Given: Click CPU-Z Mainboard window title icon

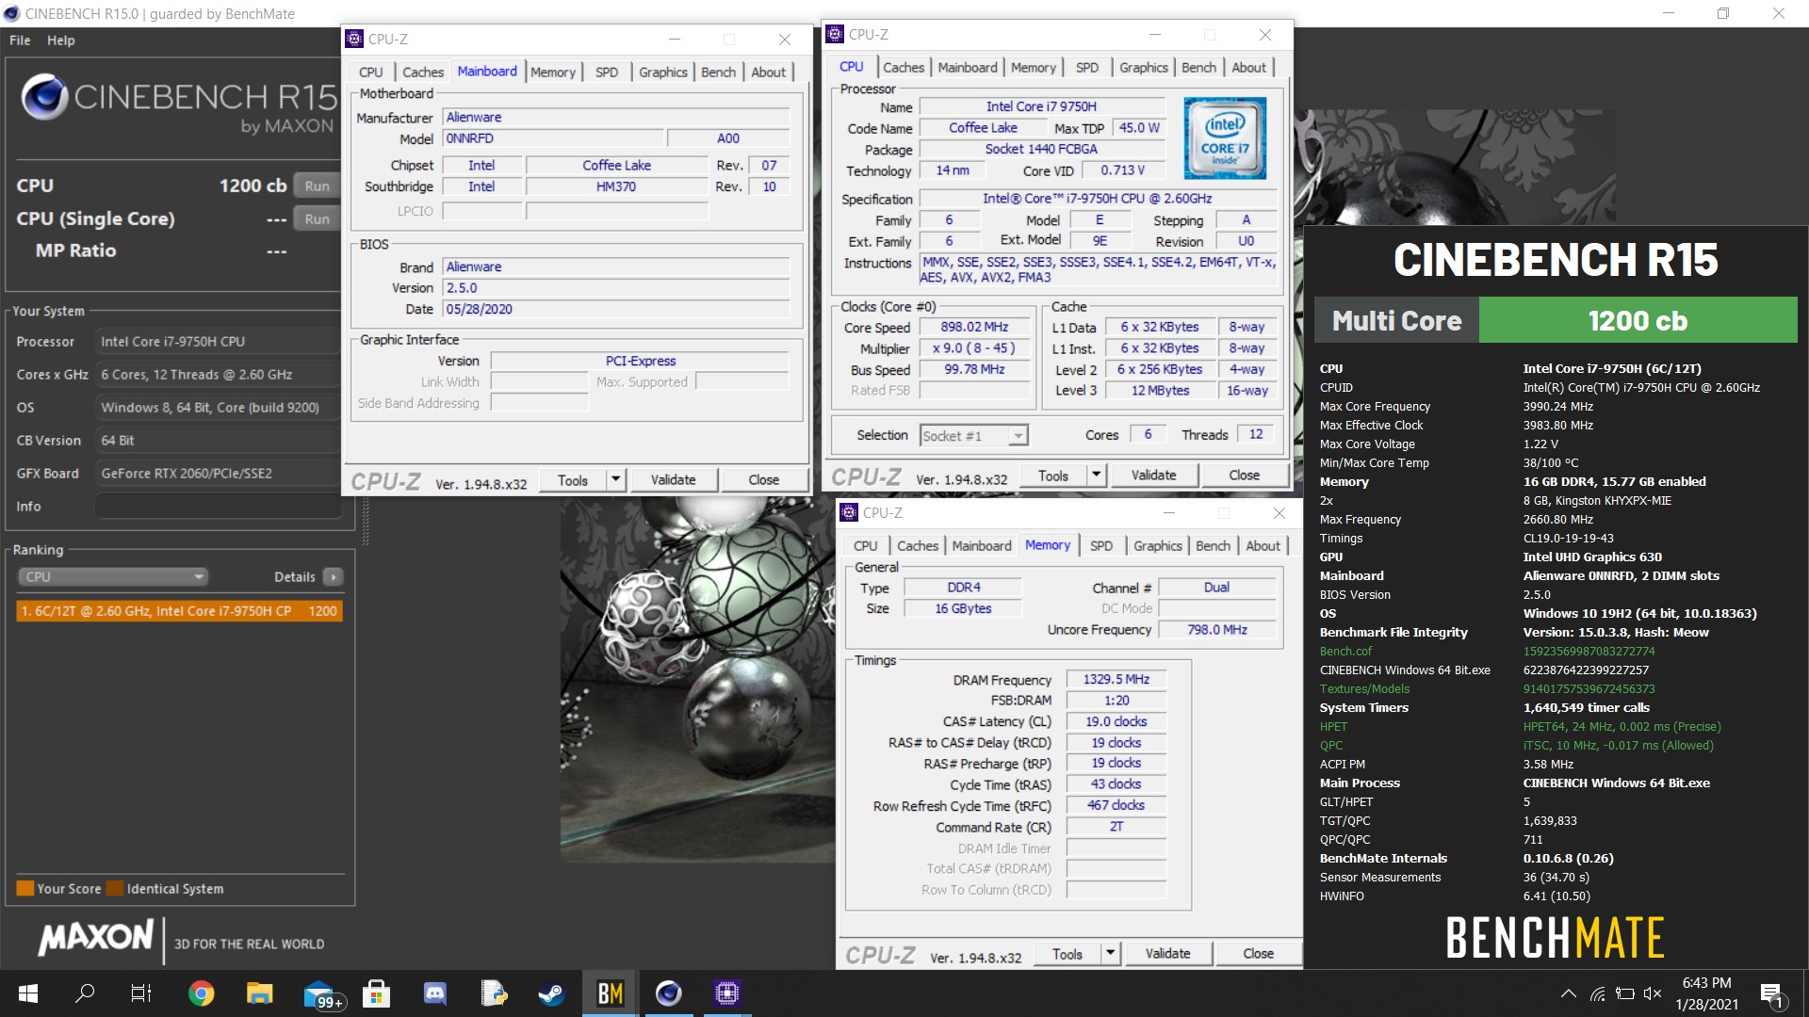Looking at the screenshot, I should tap(354, 39).
